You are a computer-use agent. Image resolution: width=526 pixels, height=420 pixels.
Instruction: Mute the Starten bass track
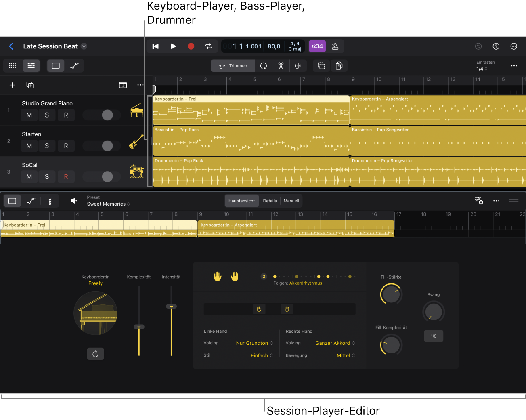coord(29,146)
